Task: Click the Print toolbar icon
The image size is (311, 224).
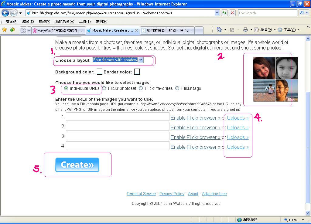Action: pyautogui.click(x=245, y=30)
